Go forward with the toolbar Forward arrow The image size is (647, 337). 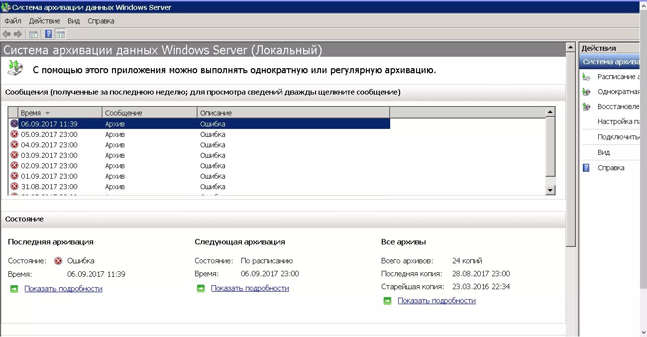[x=18, y=34]
